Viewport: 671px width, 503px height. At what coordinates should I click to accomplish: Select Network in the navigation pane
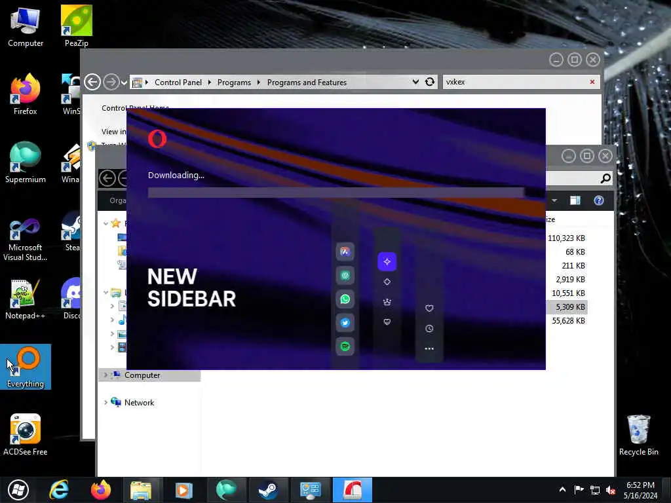tap(139, 403)
